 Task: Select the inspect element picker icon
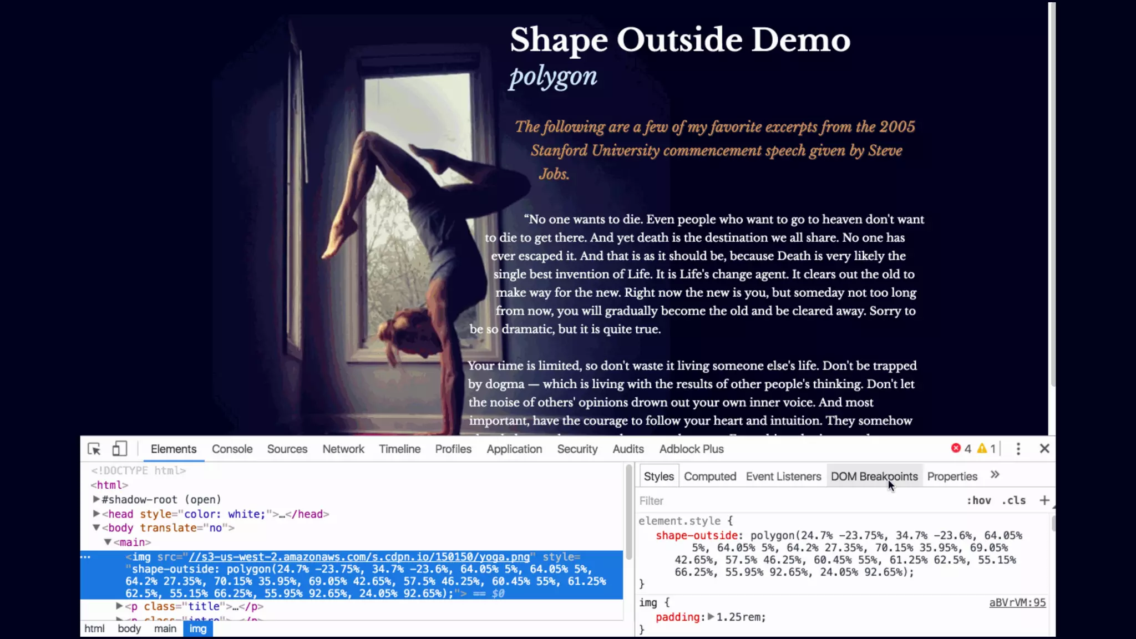pyautogui.click(x=94, y=449)
